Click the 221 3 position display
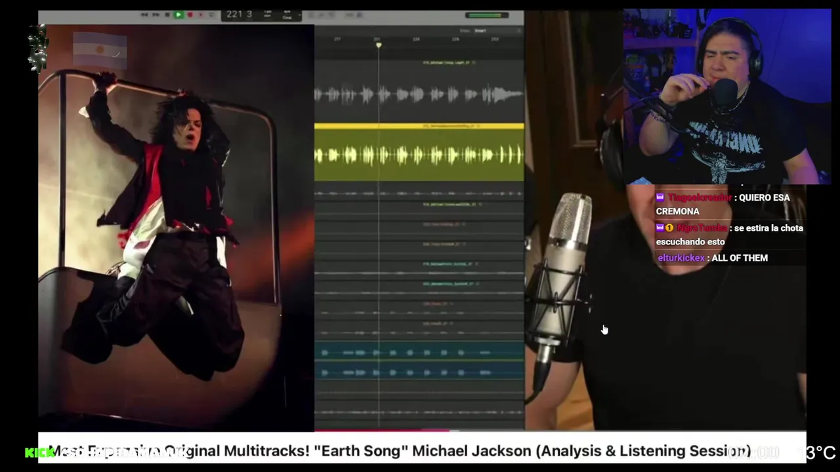Screen dimensions: 840x472 tap(239, 14)
